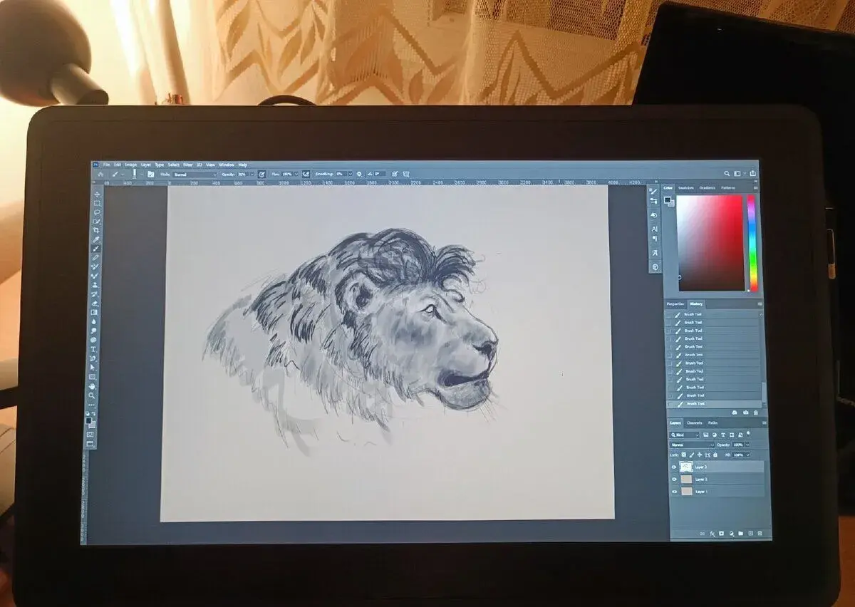Screen dimensions: 855x607
Task: Select the Rectangular Marquee tool
Action: tap(98, 203)
